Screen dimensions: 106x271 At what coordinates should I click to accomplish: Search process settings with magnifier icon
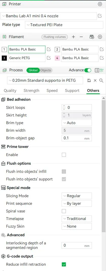point(101,80)
